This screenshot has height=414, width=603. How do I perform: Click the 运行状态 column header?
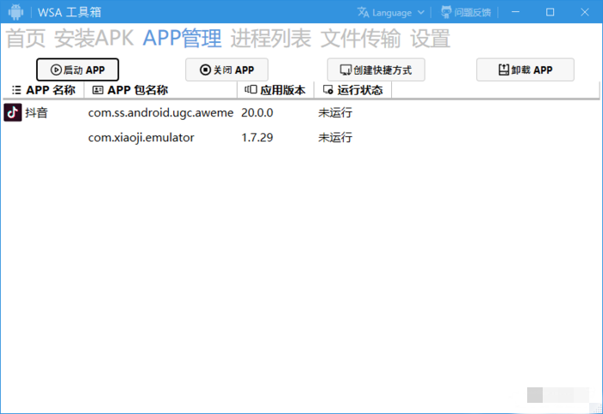coord(353,90)
